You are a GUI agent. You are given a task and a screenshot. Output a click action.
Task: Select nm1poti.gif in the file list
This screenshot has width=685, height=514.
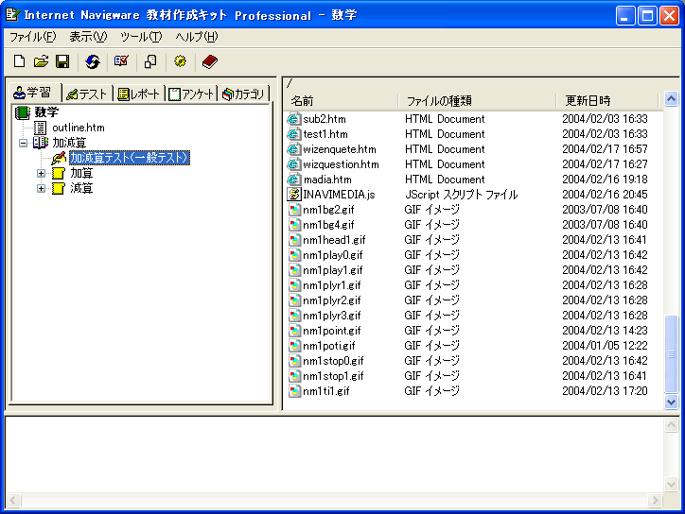point(329,346)
